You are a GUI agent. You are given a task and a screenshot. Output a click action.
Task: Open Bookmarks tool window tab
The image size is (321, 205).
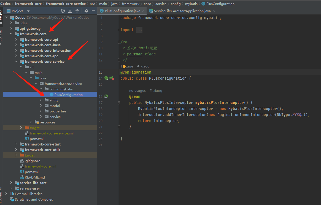point(1,196)
